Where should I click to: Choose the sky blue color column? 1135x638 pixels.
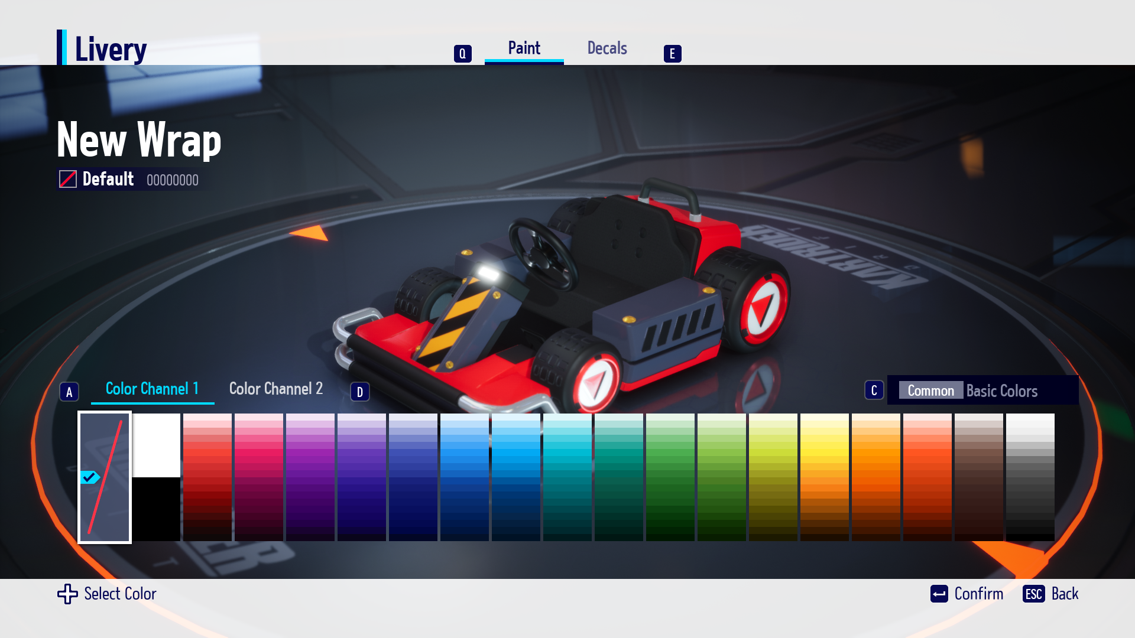pyautogui.click(x=516, y=477)
